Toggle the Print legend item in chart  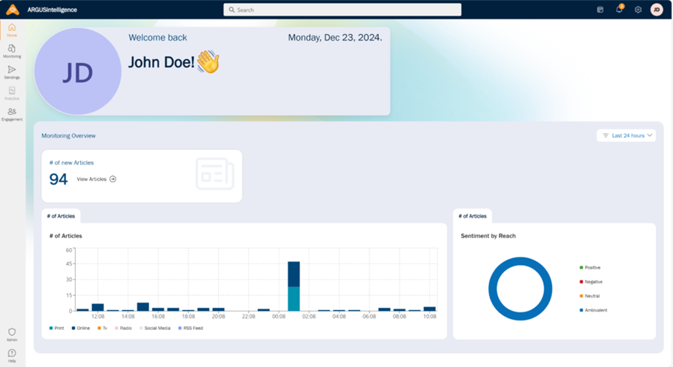point(57,328)
